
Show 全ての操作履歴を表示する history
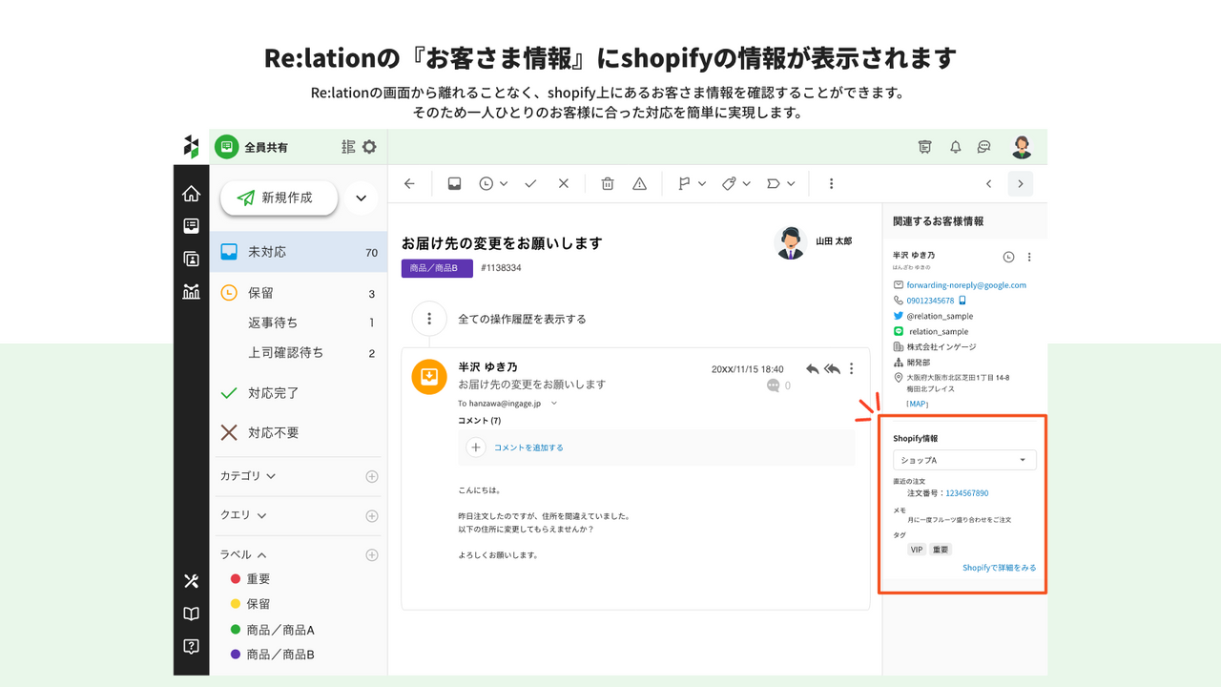coord(522,319)
